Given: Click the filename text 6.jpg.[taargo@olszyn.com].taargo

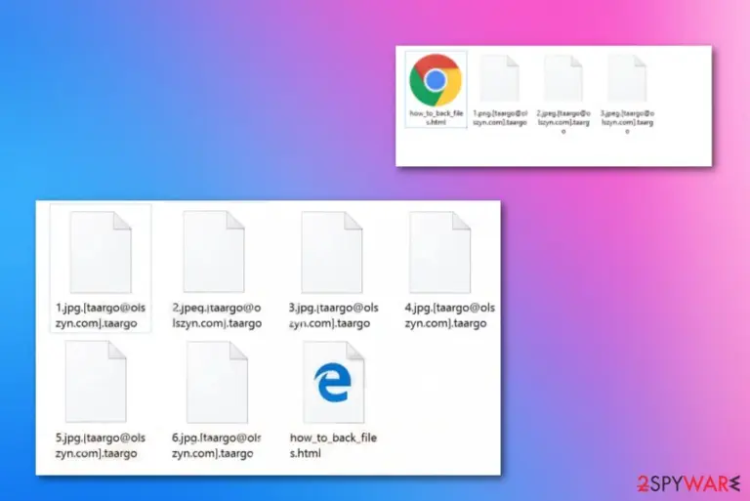Looking at the screenshot, I should tap(217, 445).
